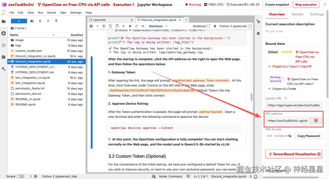Open the Settings menu
The image size is (329, 179).
click(76, 12)
